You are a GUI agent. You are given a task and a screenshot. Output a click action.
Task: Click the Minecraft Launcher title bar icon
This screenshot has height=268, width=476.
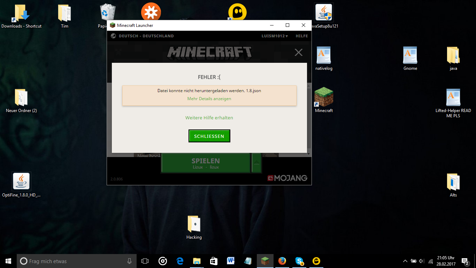point(112,25)
